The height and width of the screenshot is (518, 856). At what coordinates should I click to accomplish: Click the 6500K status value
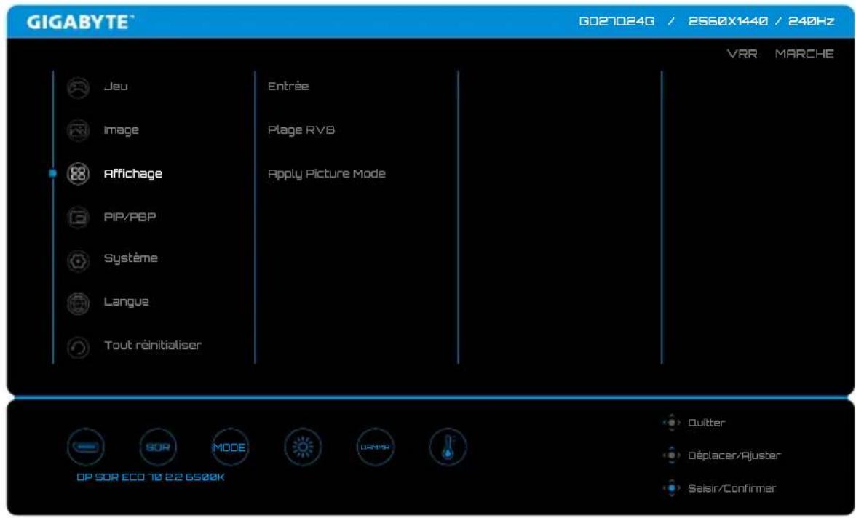click(205, 477)
